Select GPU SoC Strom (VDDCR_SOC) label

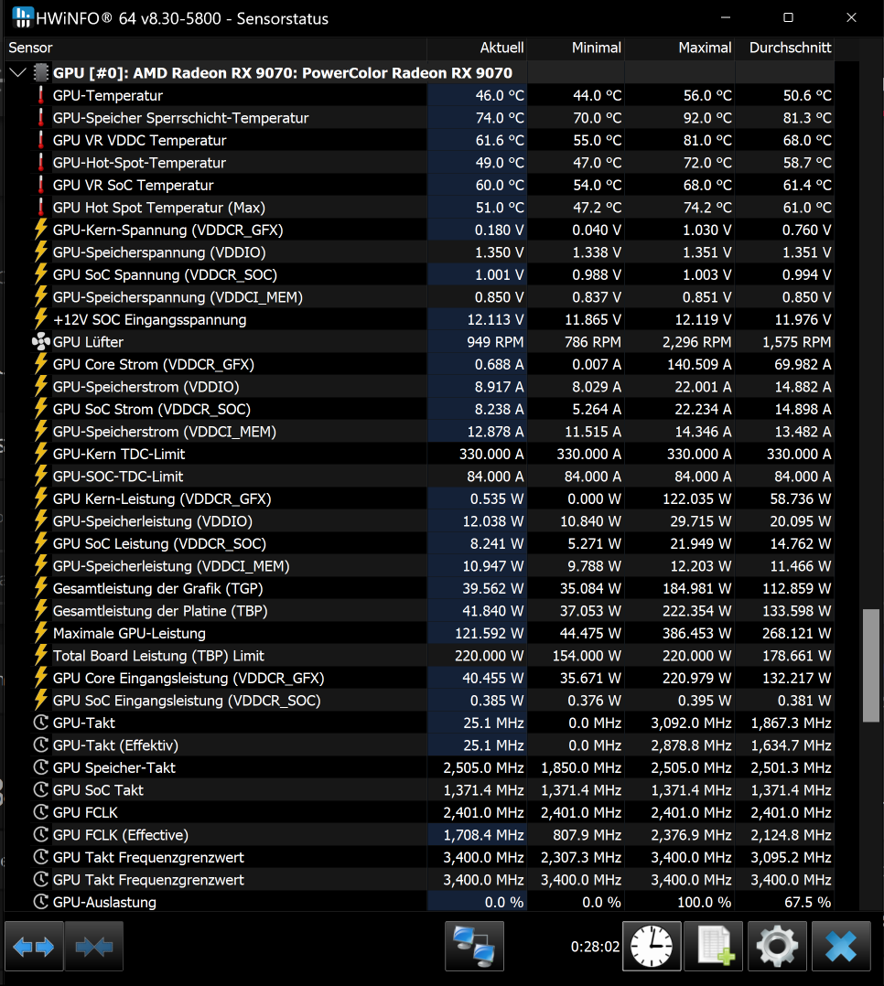[x=152, y=410]
